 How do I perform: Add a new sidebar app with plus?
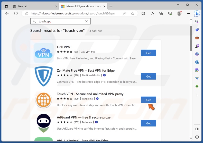(x=197, y=95)
